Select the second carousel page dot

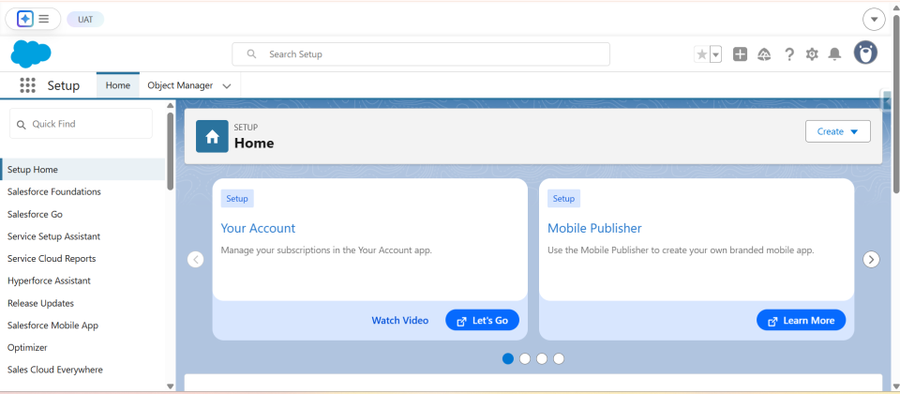tap(525, 359)
